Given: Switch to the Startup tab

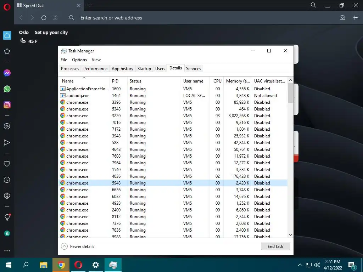Looking at the screenshot, I should click(144, 69).
